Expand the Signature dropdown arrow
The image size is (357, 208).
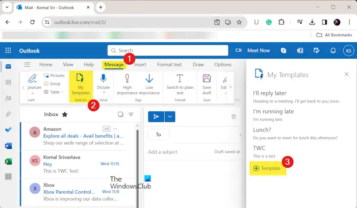point(33,93)
